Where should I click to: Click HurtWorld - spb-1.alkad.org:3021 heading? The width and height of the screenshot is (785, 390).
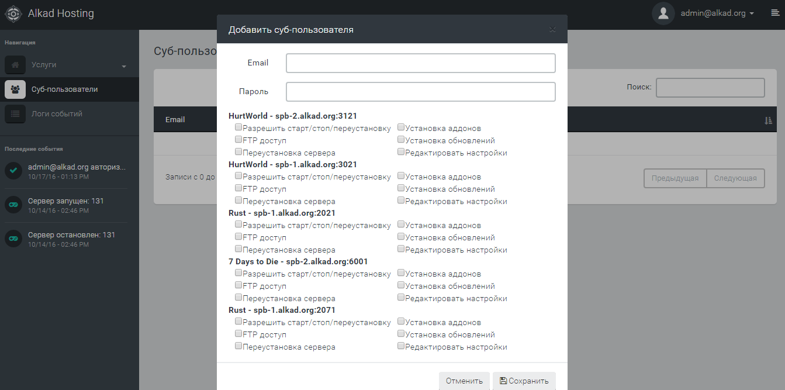(293, 164)
